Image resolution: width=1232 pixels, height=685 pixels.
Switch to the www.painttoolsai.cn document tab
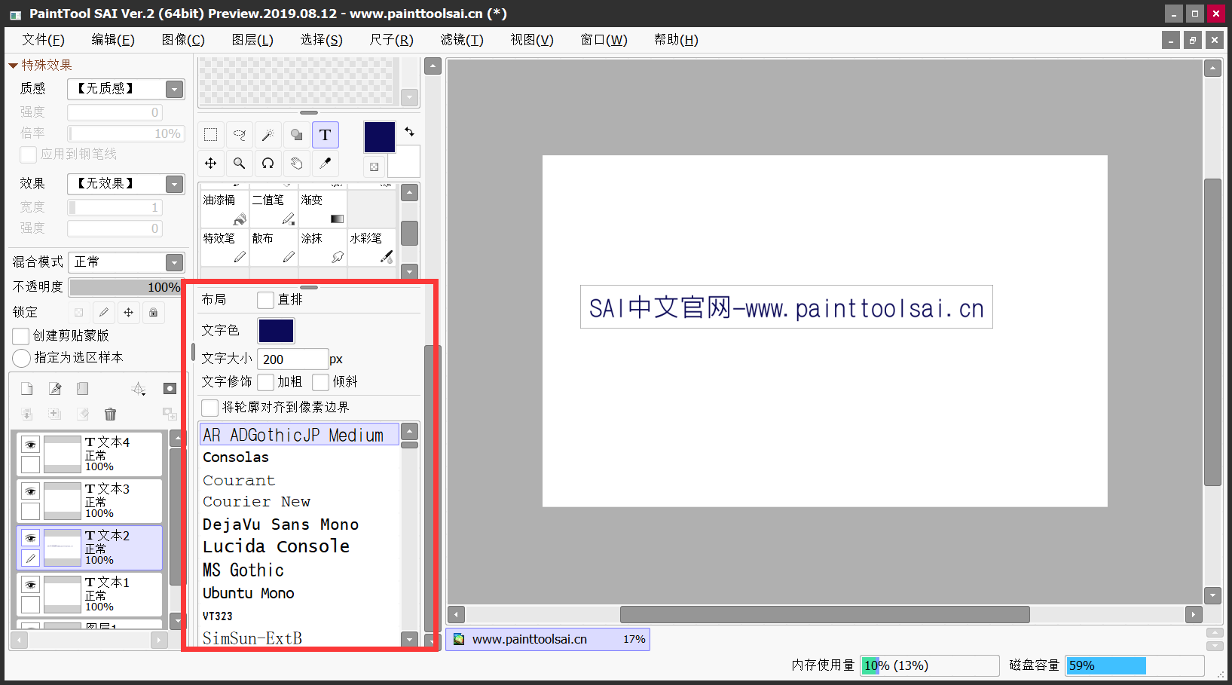548,639
